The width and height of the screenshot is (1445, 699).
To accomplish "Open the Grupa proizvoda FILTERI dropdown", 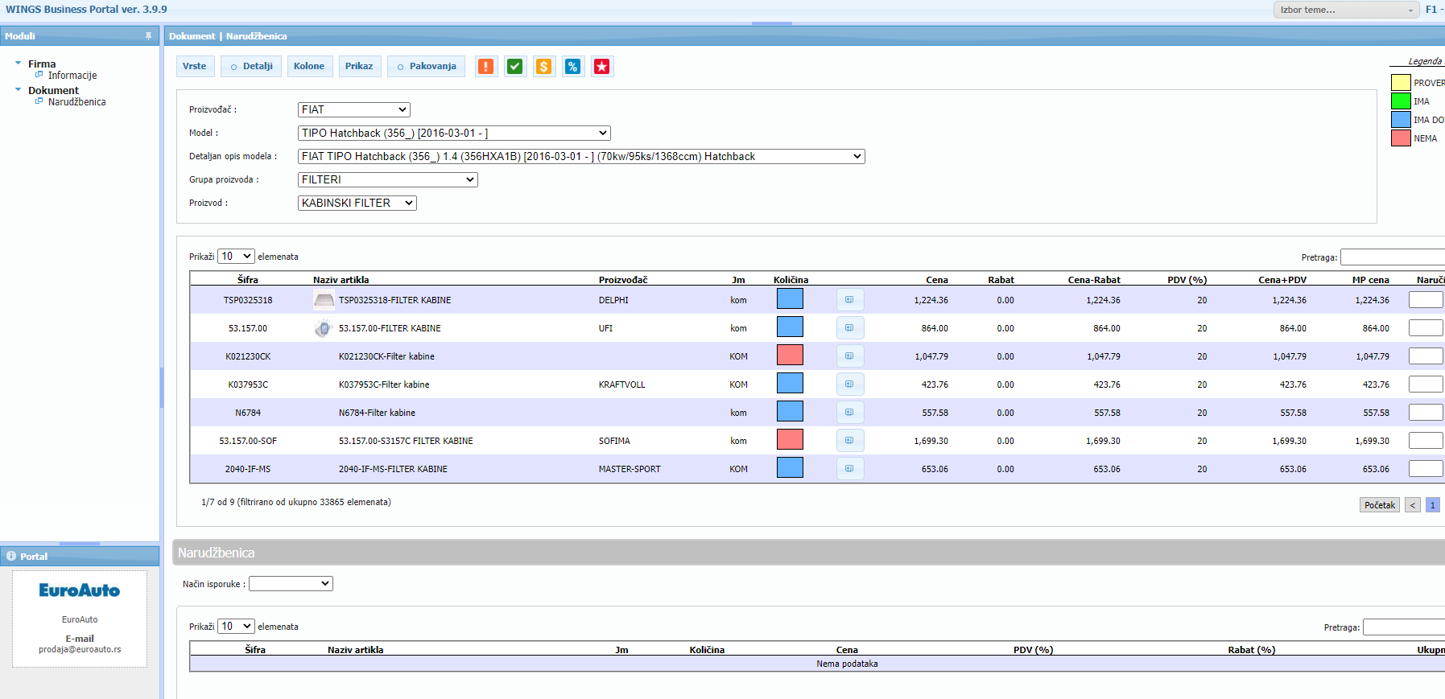I will [x=387, y=180].
